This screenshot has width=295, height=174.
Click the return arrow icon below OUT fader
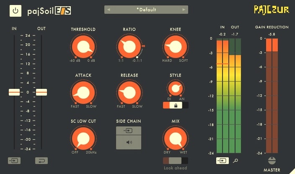[x=41, y=160]
